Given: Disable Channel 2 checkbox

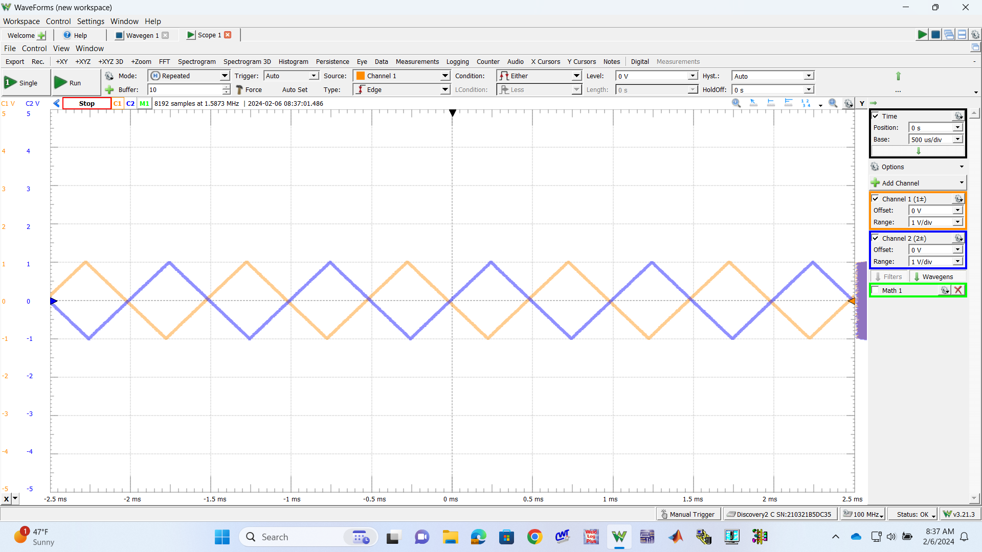Looking at the screenshot, I should [x=876, y=238].
